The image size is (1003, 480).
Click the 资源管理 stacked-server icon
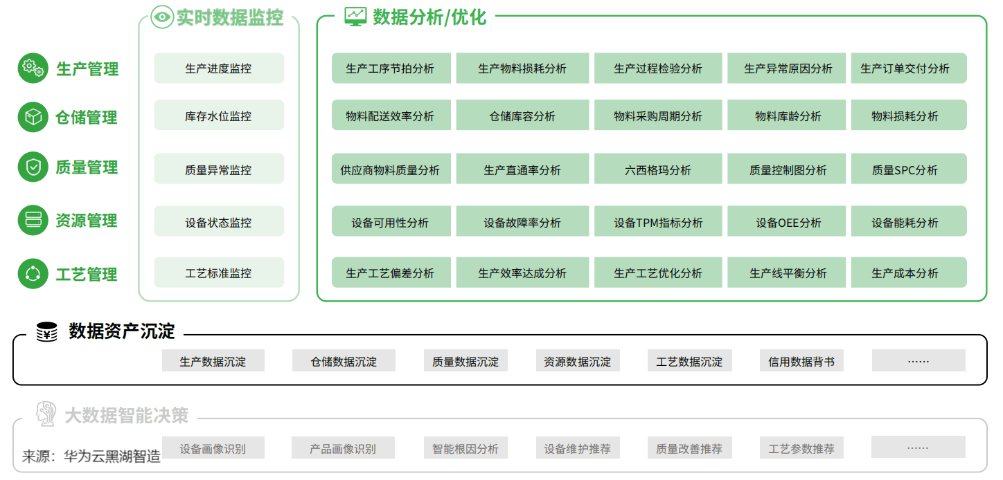point(33,221)
